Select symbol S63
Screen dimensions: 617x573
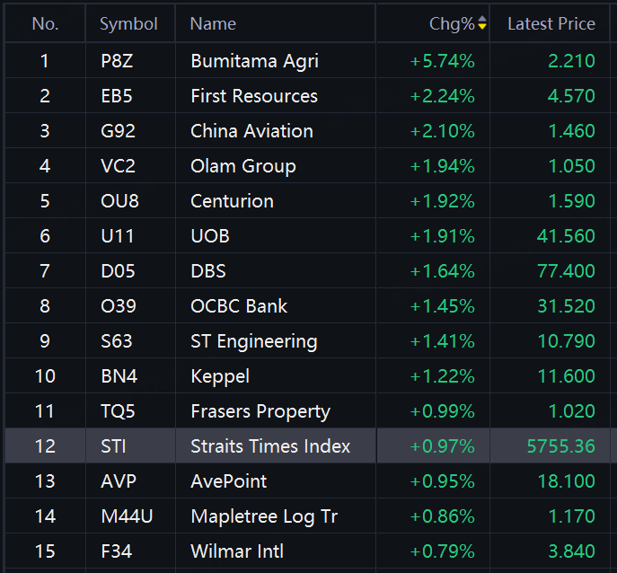point(117,341)
